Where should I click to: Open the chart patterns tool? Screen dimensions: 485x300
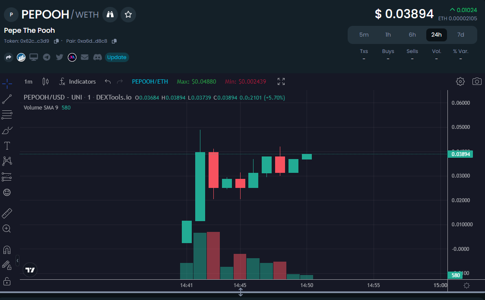point(7,161)
